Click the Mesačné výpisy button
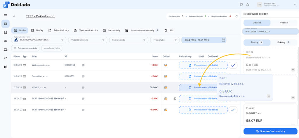This screenshot has width=299, height=138. click(52, 48)
